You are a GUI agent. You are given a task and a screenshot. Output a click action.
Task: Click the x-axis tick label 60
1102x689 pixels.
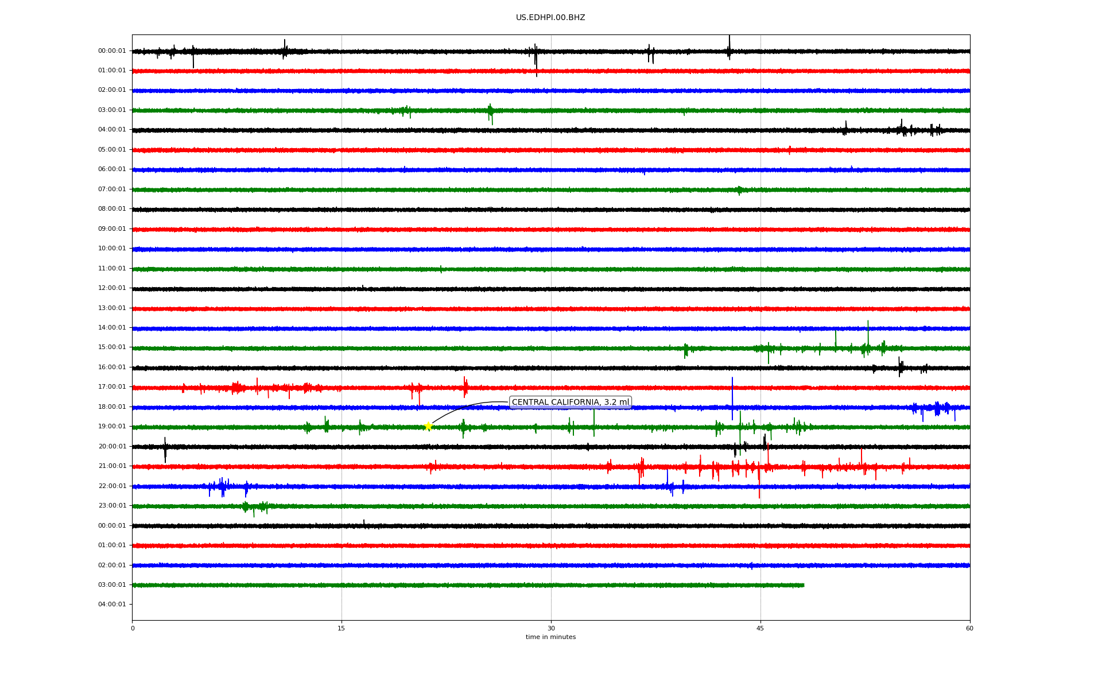coord(969,628)
